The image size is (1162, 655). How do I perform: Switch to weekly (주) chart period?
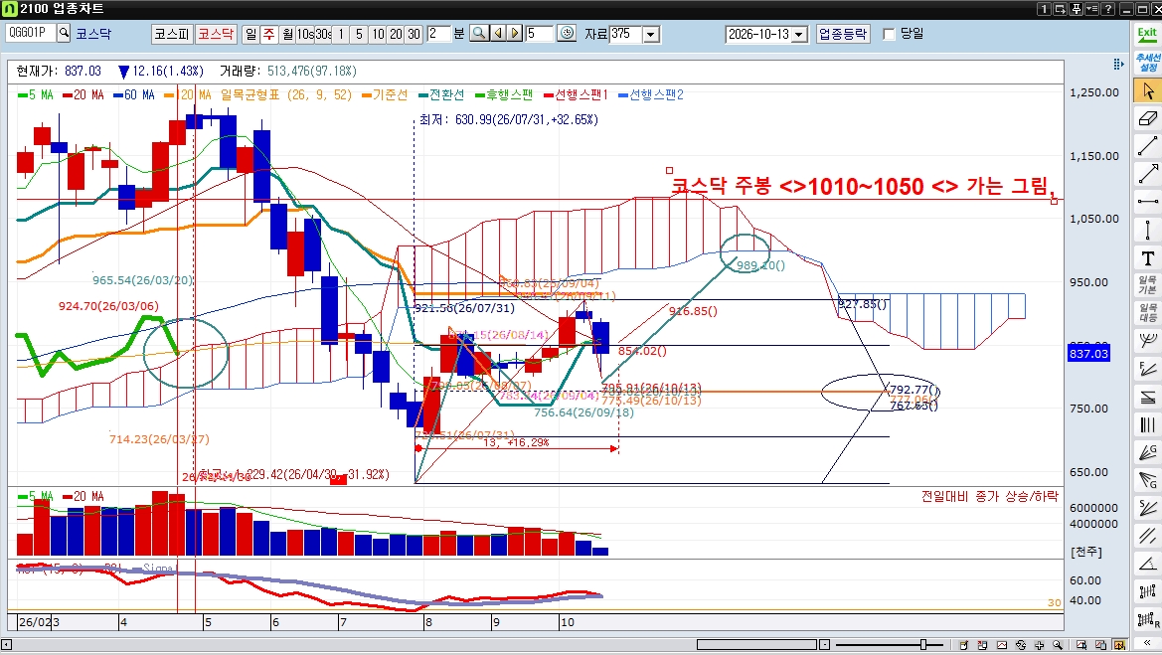tap(268, 34)
